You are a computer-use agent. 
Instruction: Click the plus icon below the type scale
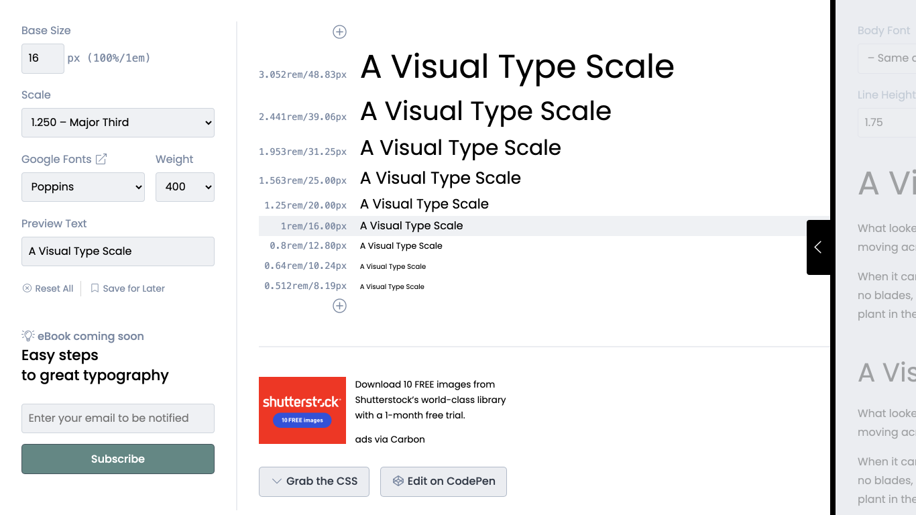pos(340,306)
